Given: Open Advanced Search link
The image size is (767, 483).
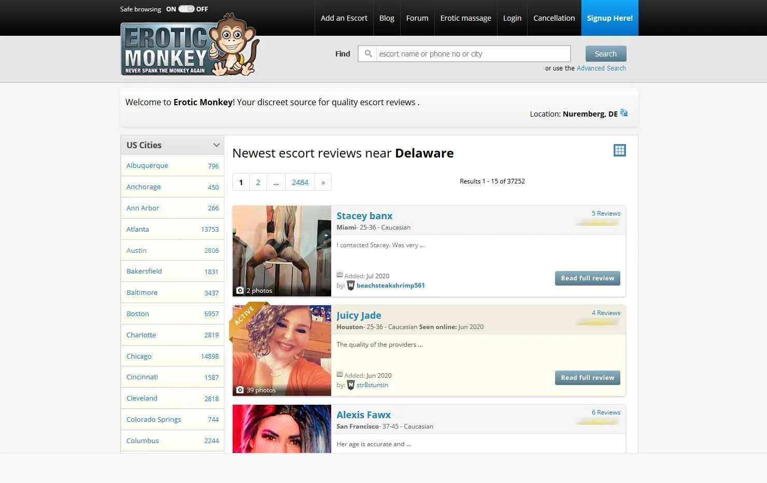Looking at the screenshot, I should 601,68.
